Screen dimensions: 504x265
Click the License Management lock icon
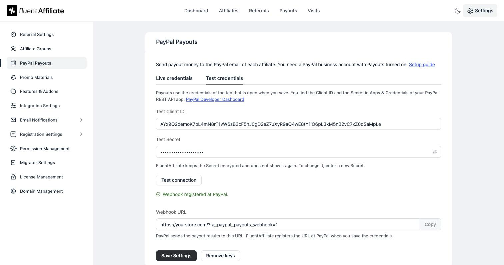pos(13,177)
